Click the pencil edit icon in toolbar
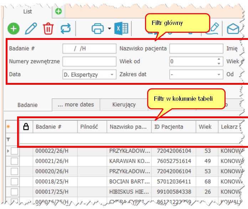 coord(31,28)
